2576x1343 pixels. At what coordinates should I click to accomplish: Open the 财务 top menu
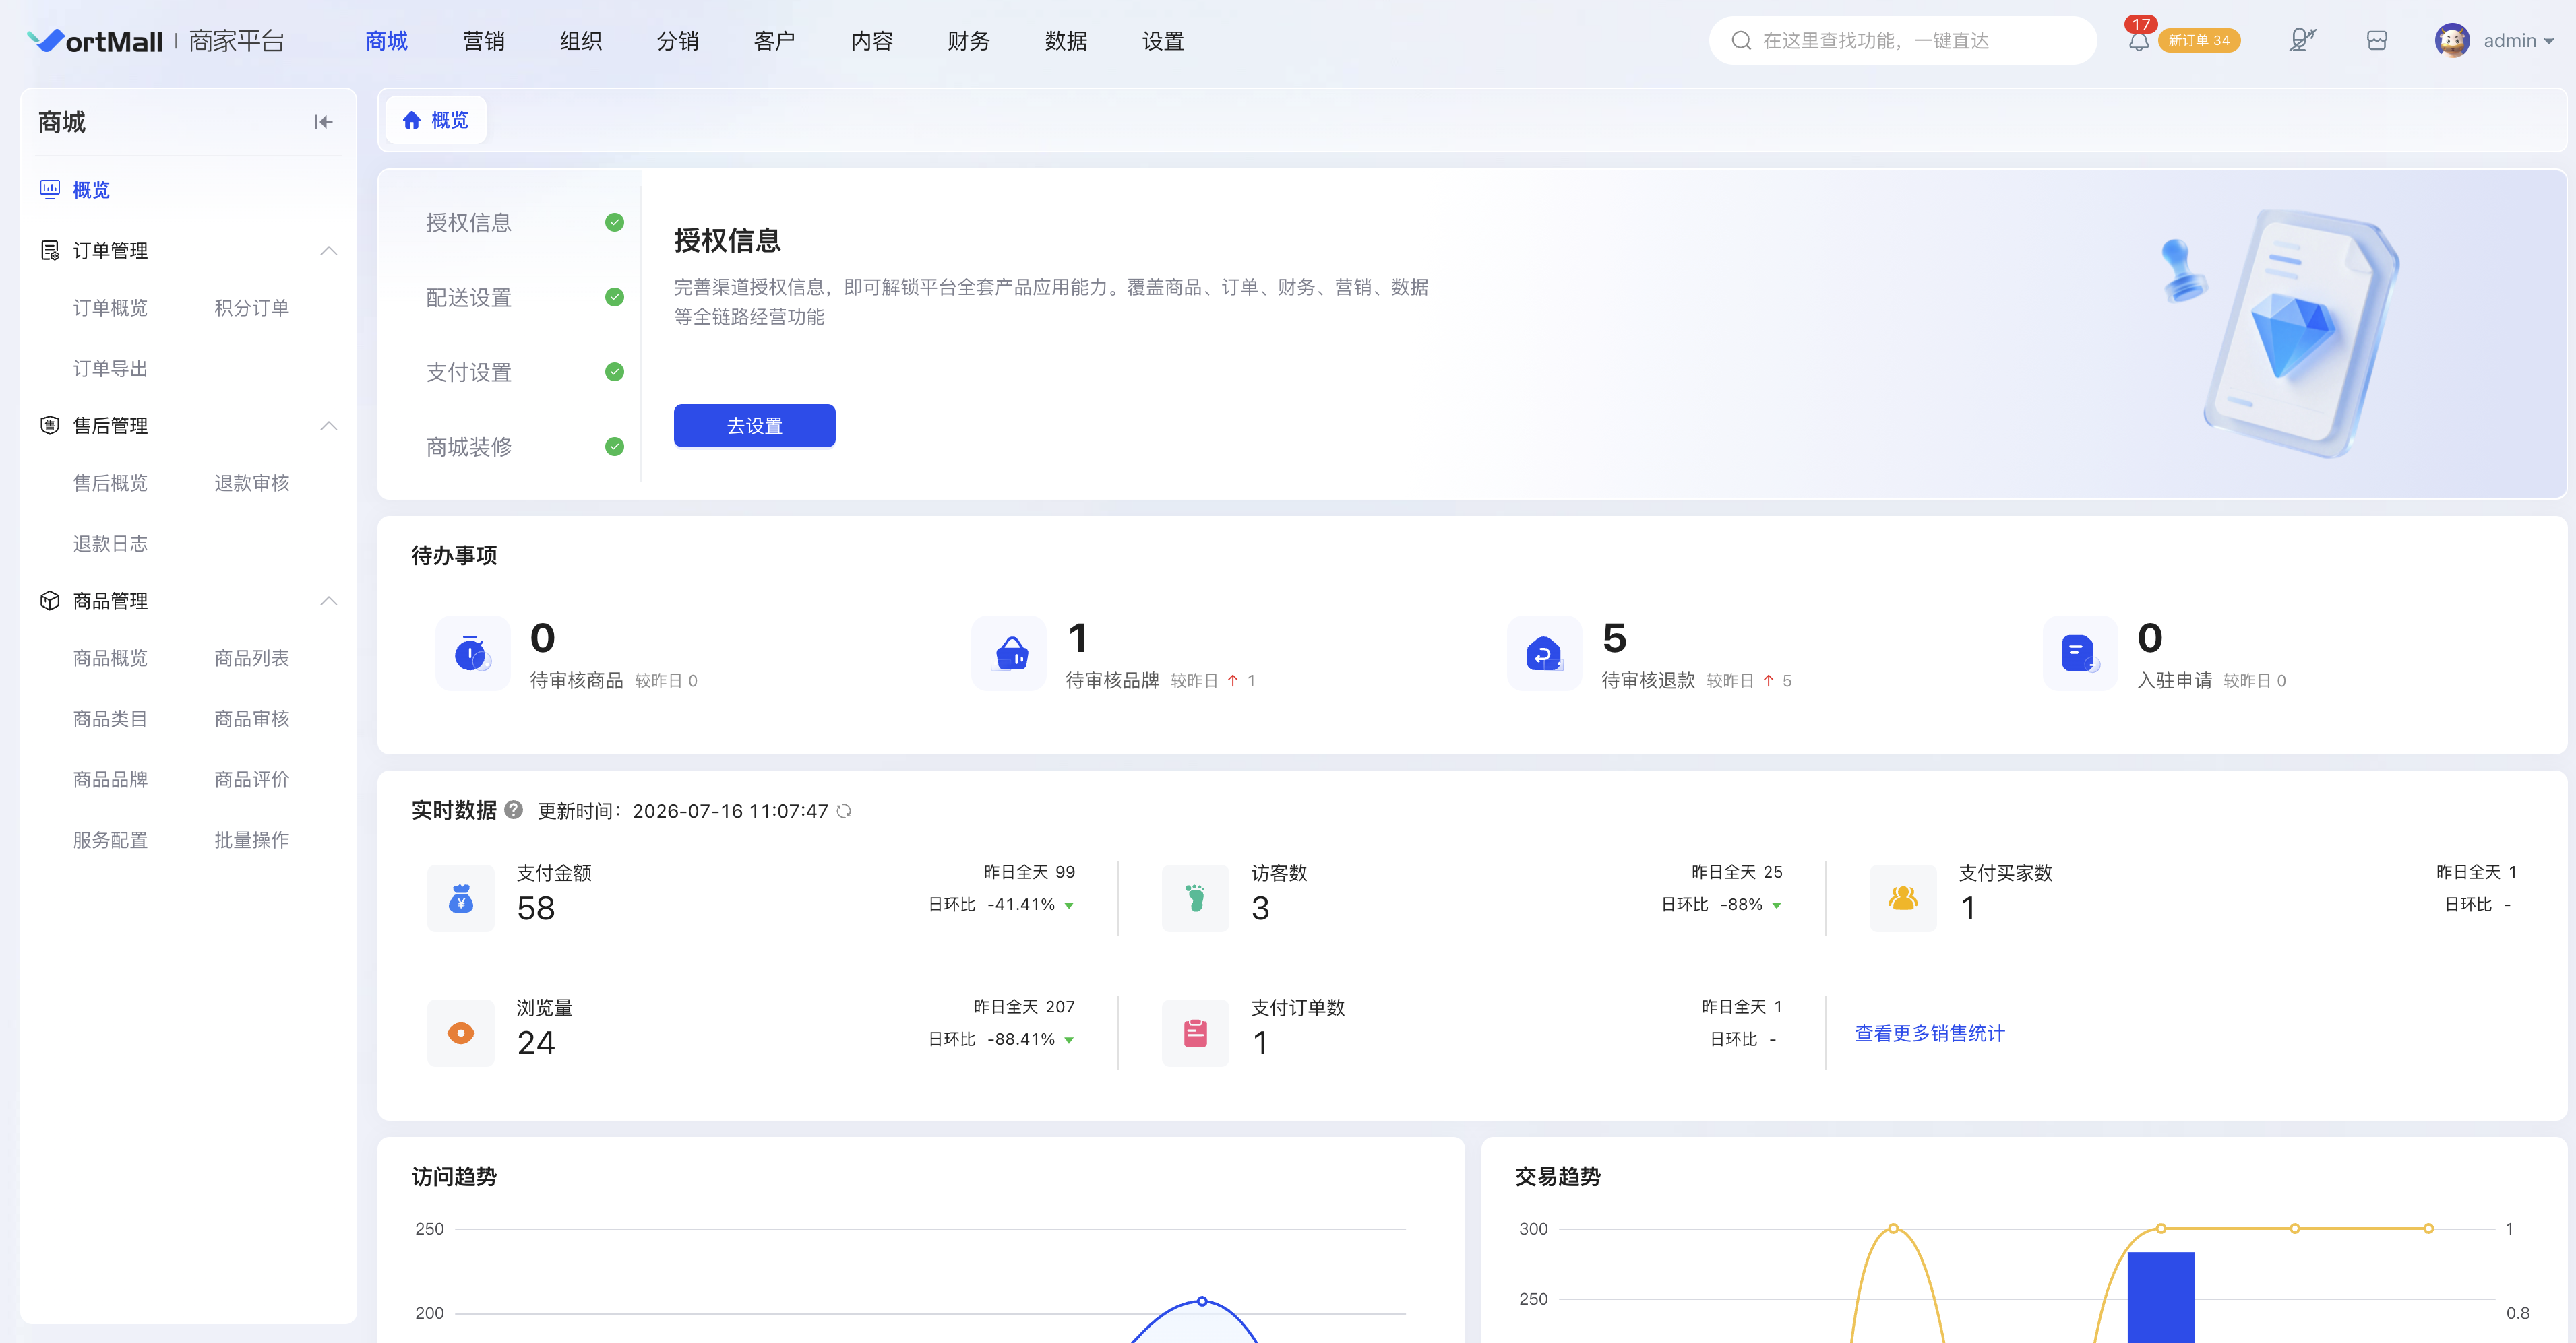[969, 41]
